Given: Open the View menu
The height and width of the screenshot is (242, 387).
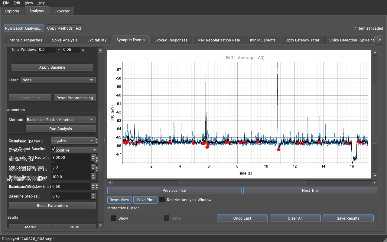Looking at the screenshot, I should [x=29, y=3].
